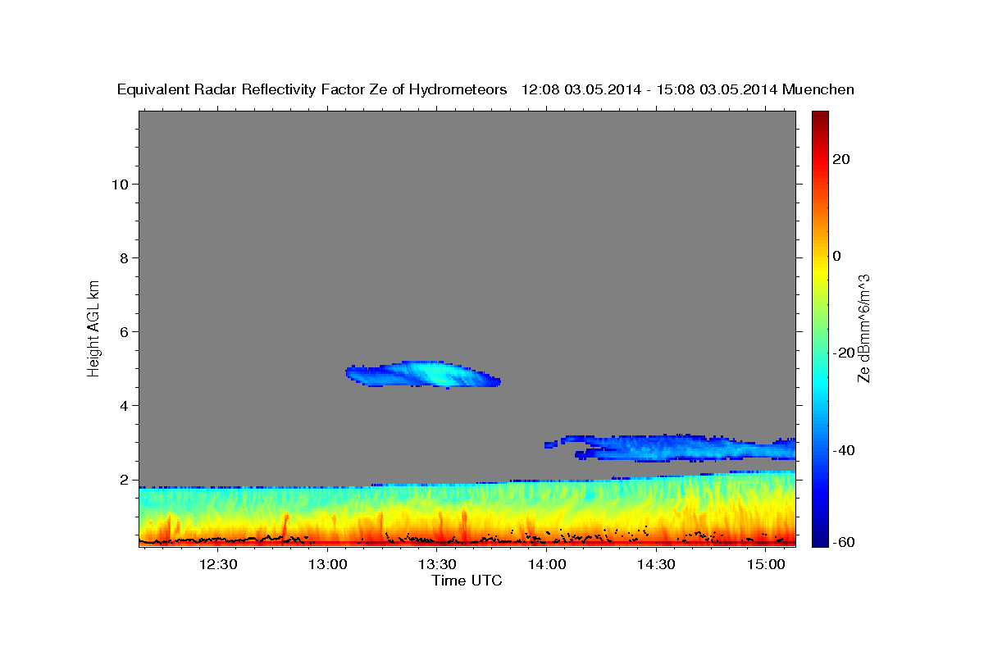Click the time range text '12:08 03.05.2014 - 15:08 03.05.2014'
This screenshot has width=984, height=656.
point(649,90)
